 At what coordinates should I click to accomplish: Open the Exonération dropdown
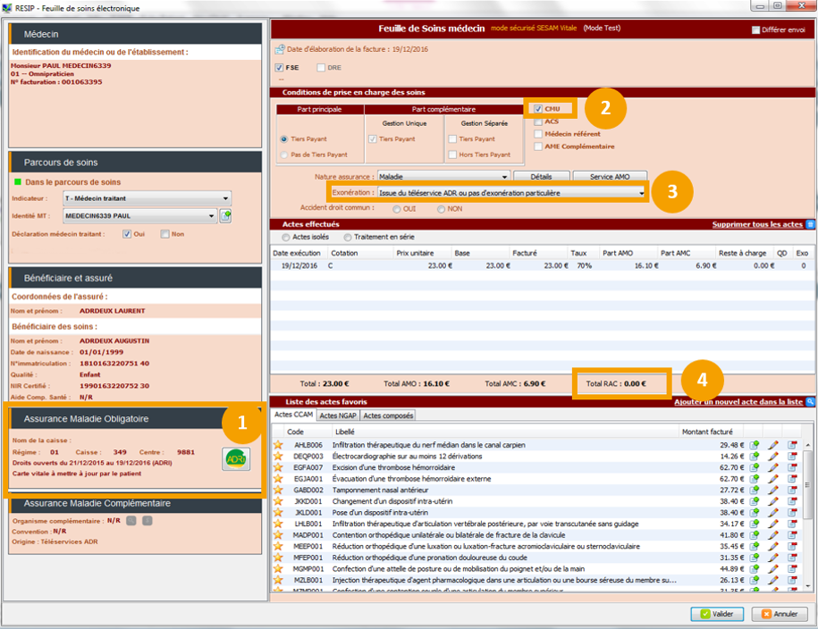pyautogui.click(x=641, y=192)
